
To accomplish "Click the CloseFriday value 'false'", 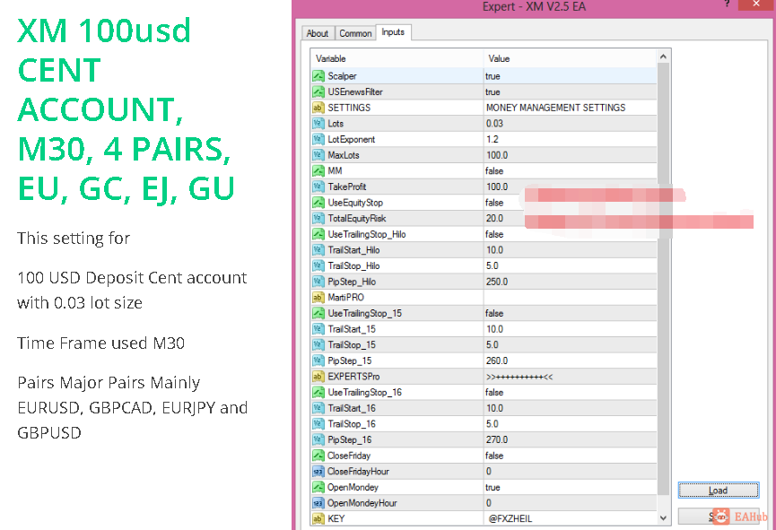I will (x=494, y=456).
